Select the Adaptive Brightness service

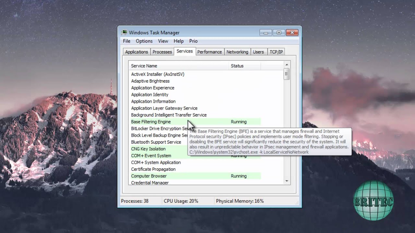pos(150,81)
